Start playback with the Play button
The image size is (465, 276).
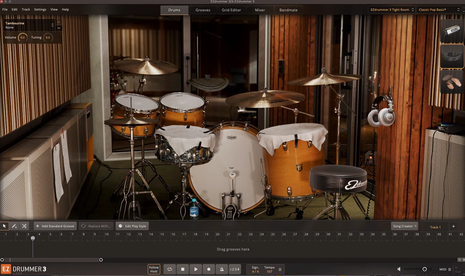(x=196, y=269)
